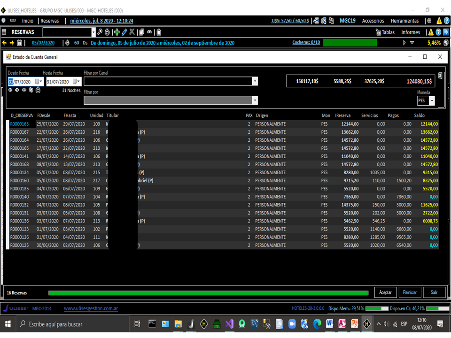Open the Moneda PES dropdown
Image resolution: width=451 pixels, height=338 pixels.
coord(432,101)
